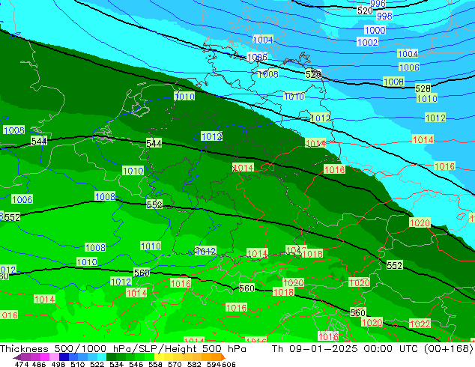Click the 474 value under the legend

point(22,364)
